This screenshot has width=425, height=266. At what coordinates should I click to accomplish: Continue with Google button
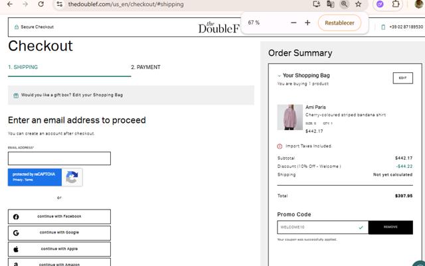tap(59, 233)
